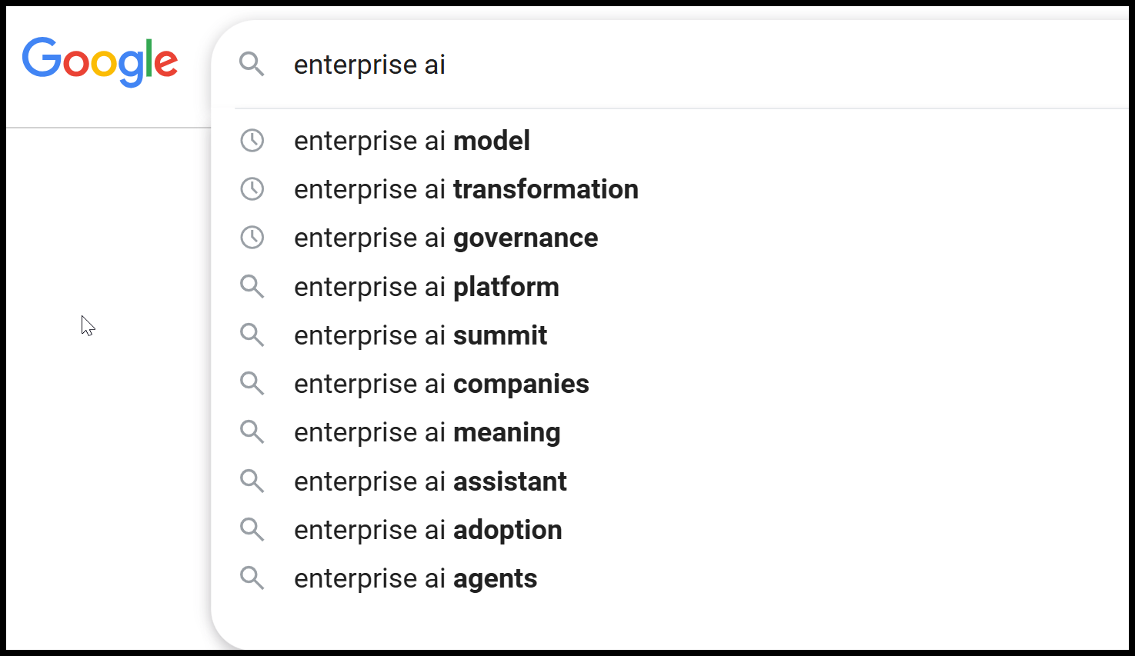This screenshot has height=656, width=1135.
Task: Select the 'enterprise ai platform' suggestion
Action: pos(426,287)
